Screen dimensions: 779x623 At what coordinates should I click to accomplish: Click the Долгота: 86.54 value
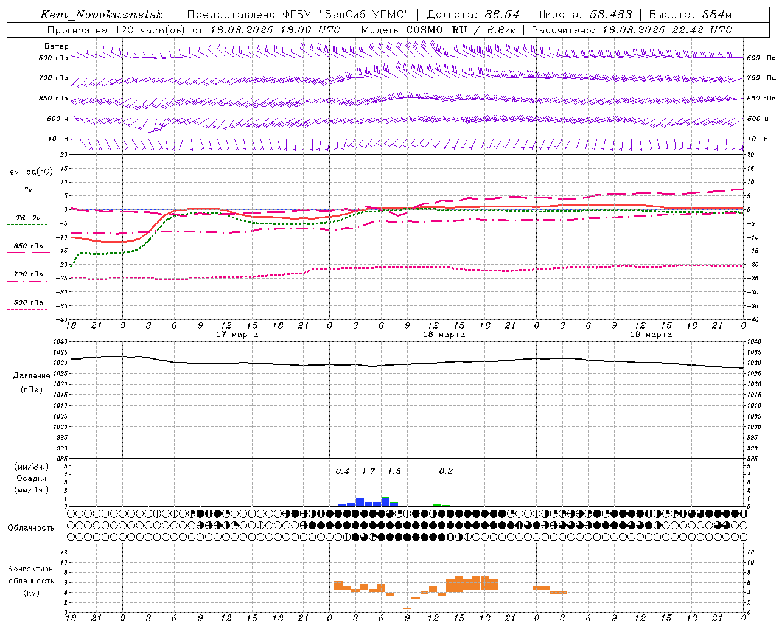click(473, 15)
